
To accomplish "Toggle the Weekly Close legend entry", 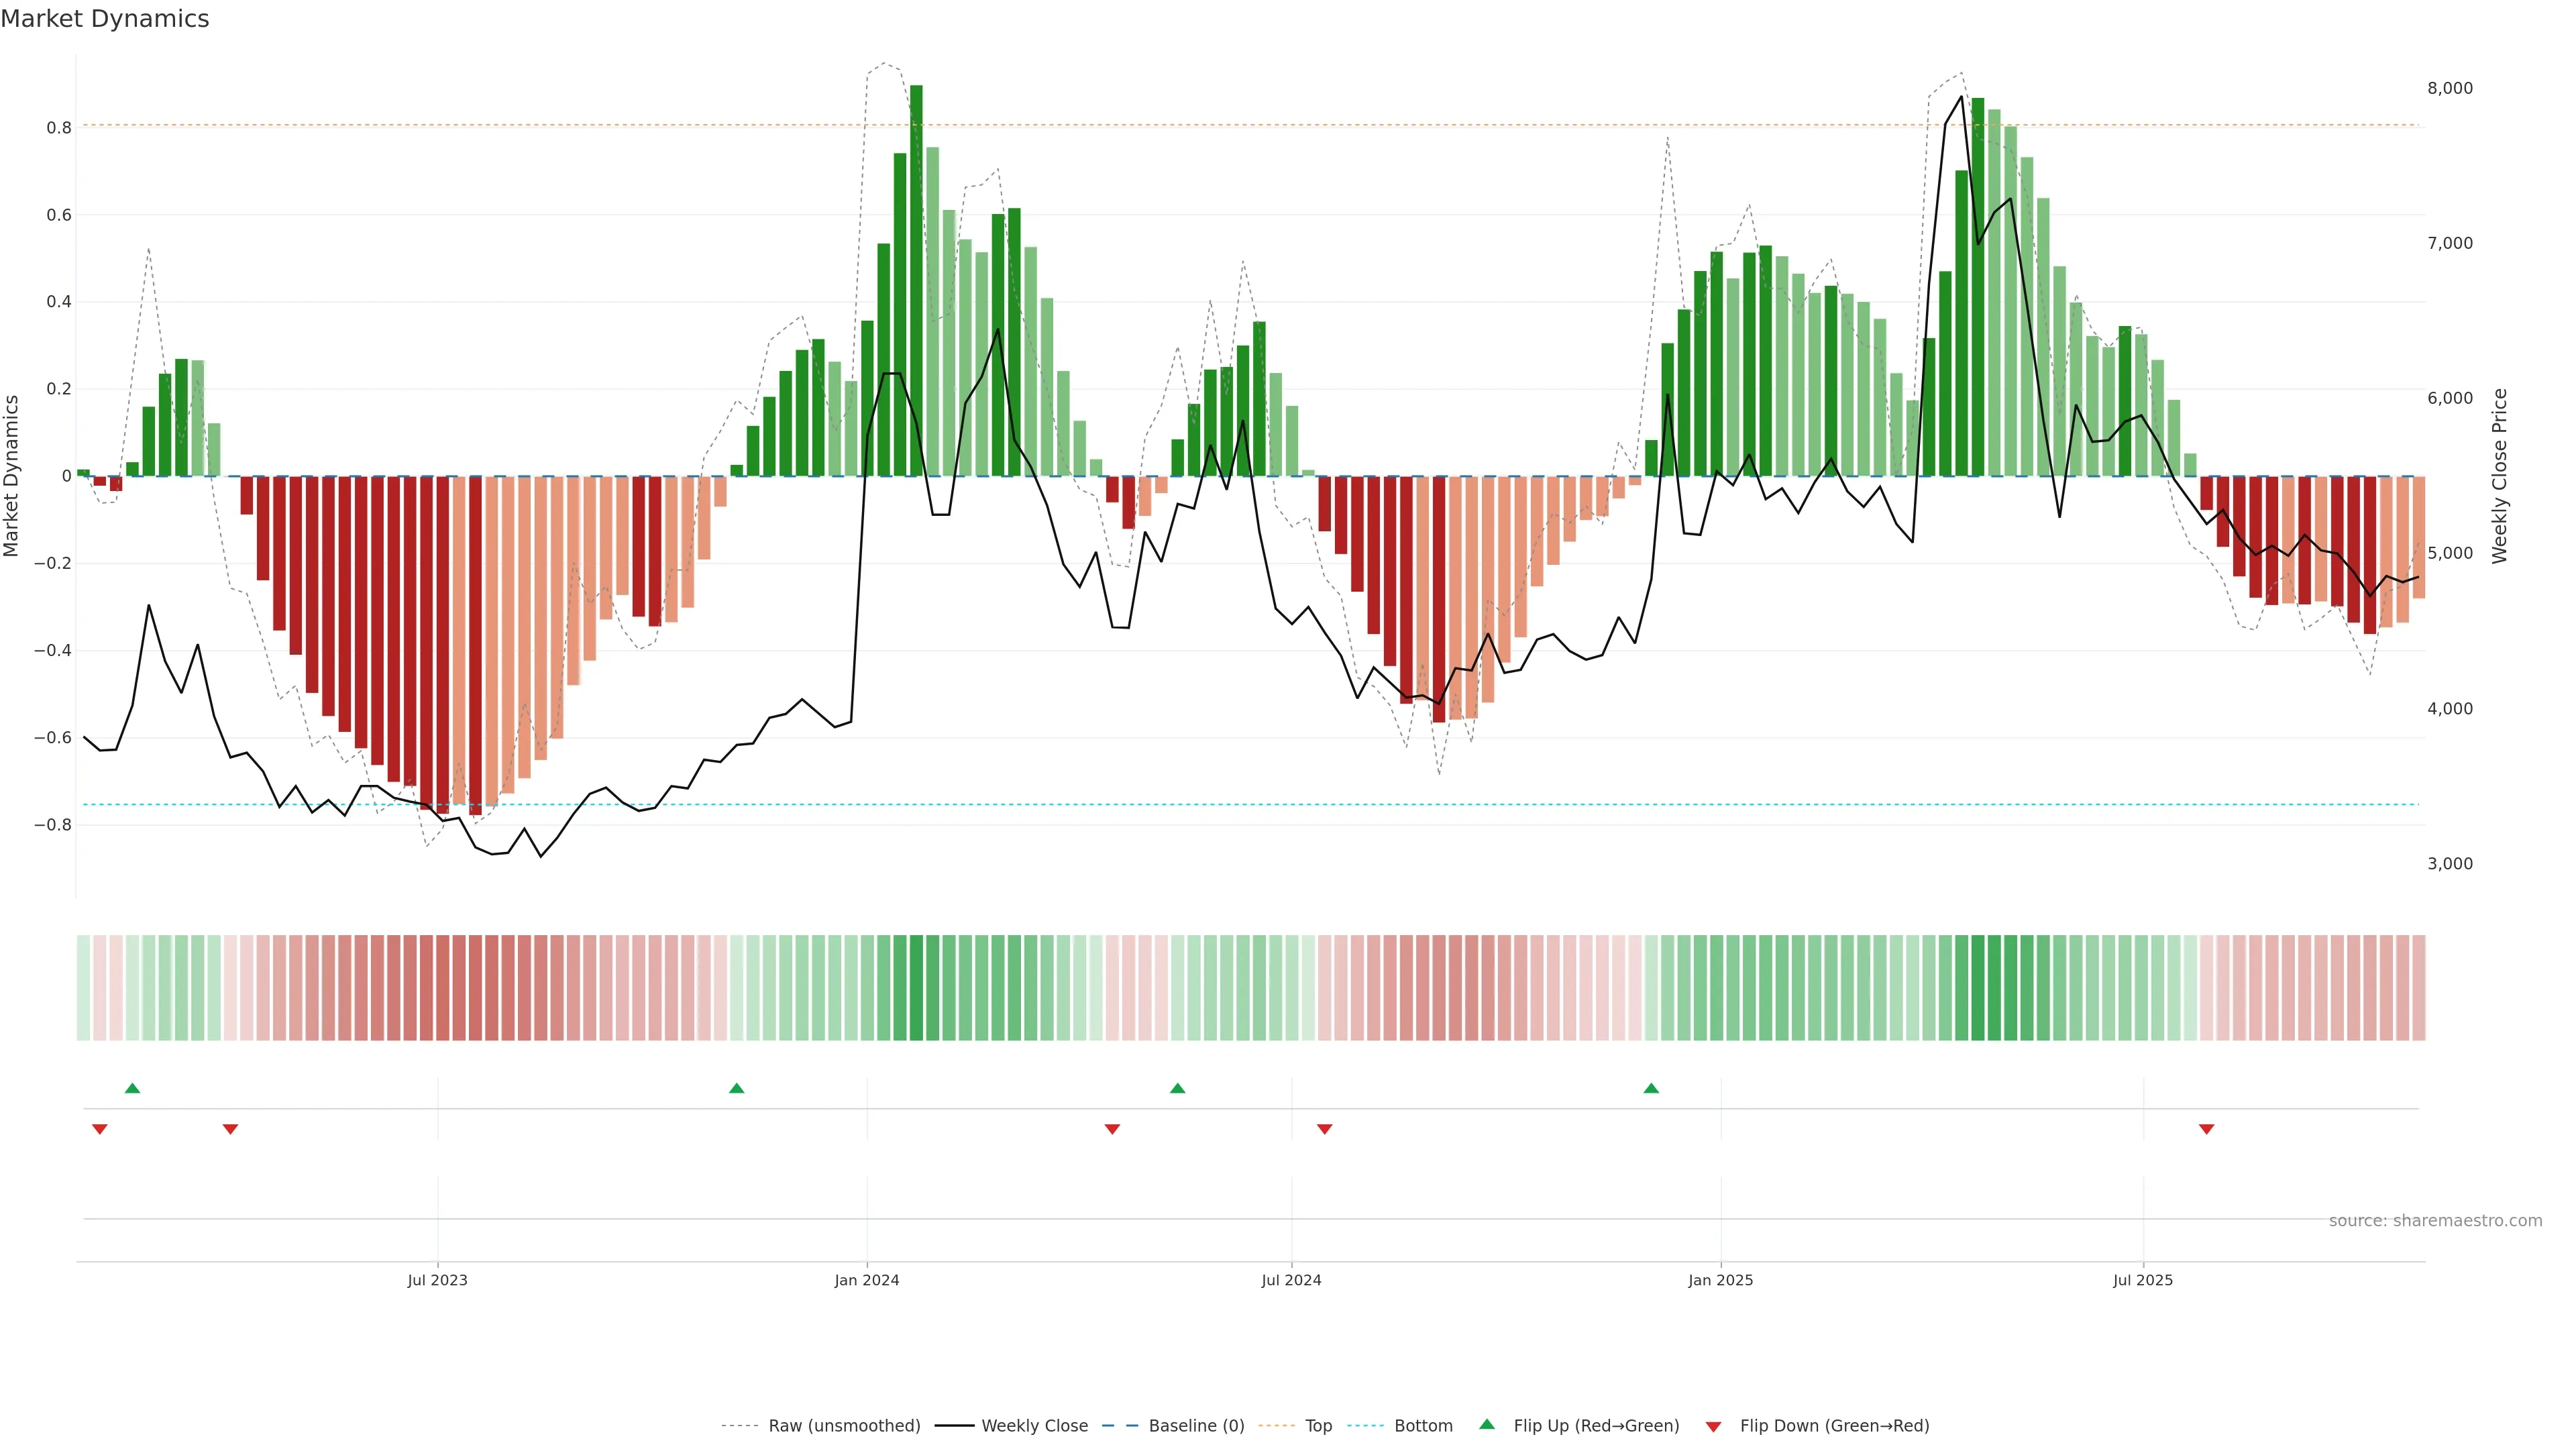I will coord(1034,1426).
